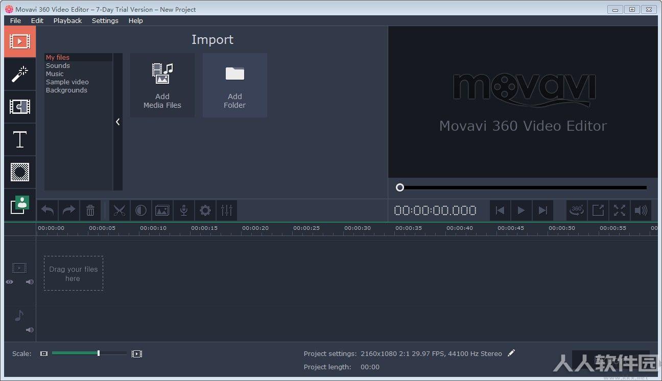Viewport: 662px width, 381px height.
Task: Open audio equalizer sliders icon
Action: (x=227, y=210)
